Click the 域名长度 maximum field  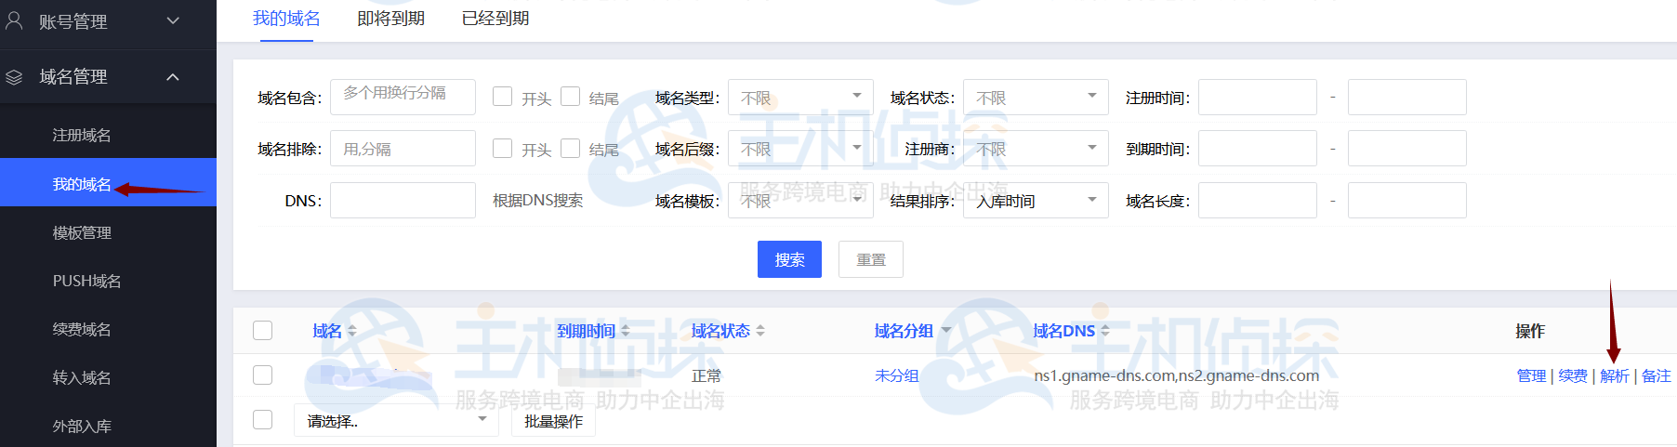1407,200
